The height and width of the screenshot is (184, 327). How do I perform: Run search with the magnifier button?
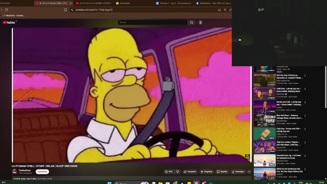click(x=191, y=22)
